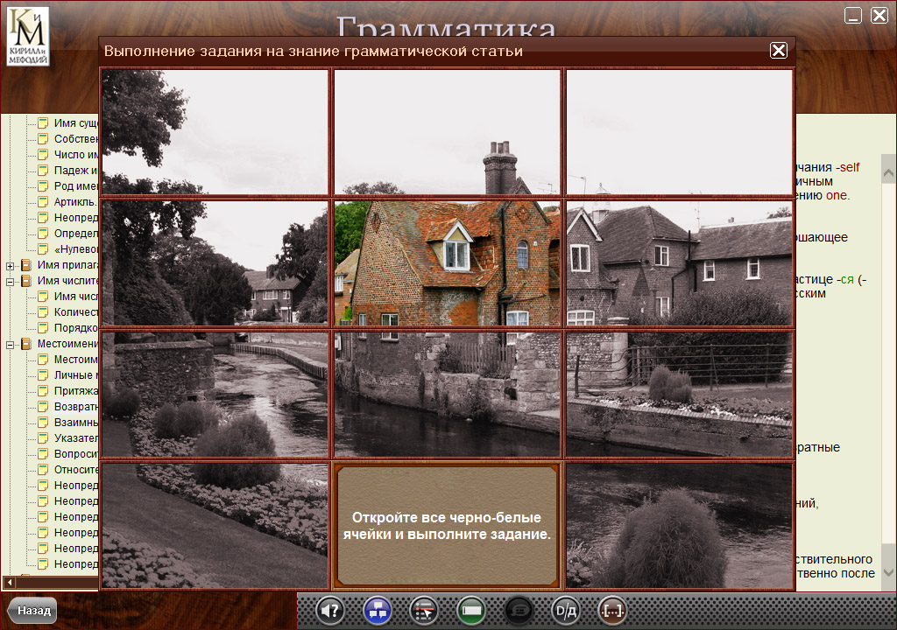Select the Род имен tree item
This screenshot has width=897, height=630.
(75, 185)
